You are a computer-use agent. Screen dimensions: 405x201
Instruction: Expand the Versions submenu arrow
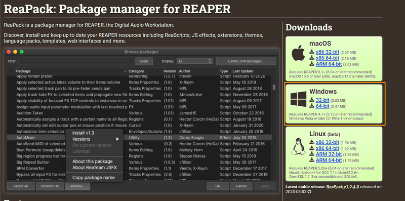(x=117, y=139)
